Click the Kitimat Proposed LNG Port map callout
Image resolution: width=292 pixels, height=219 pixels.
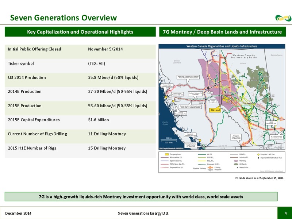pyautogui.click(x=180, y=113)
